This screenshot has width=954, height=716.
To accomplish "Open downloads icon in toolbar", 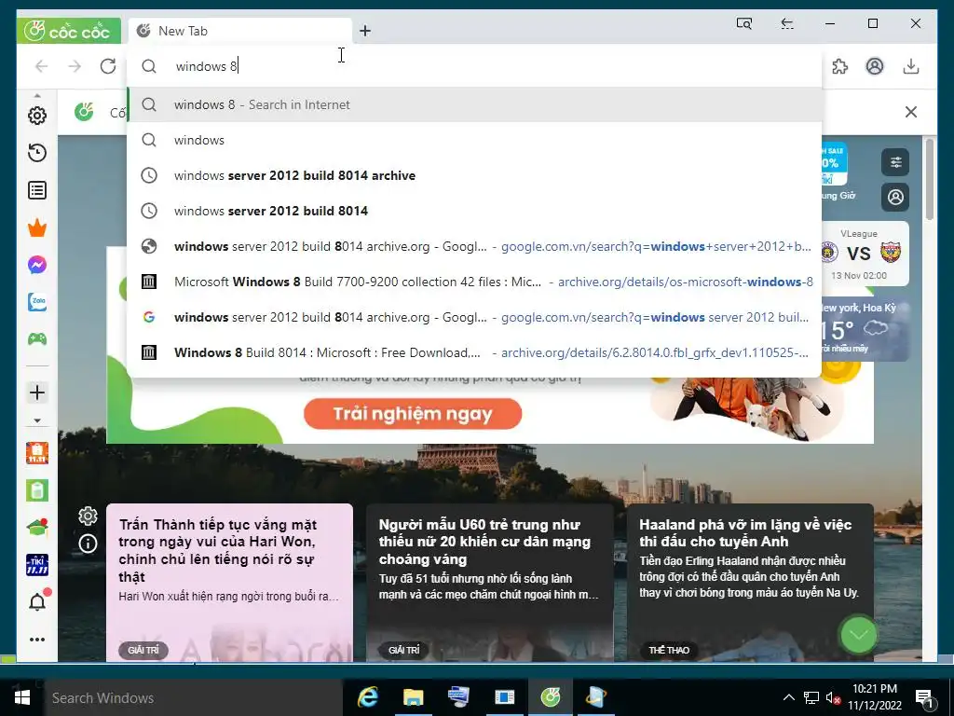I will [911, 66].
